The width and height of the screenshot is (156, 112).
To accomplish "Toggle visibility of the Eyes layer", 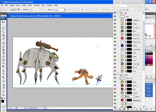I will tap(115, 82).
